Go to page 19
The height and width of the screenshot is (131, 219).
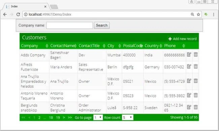[58, 118]
